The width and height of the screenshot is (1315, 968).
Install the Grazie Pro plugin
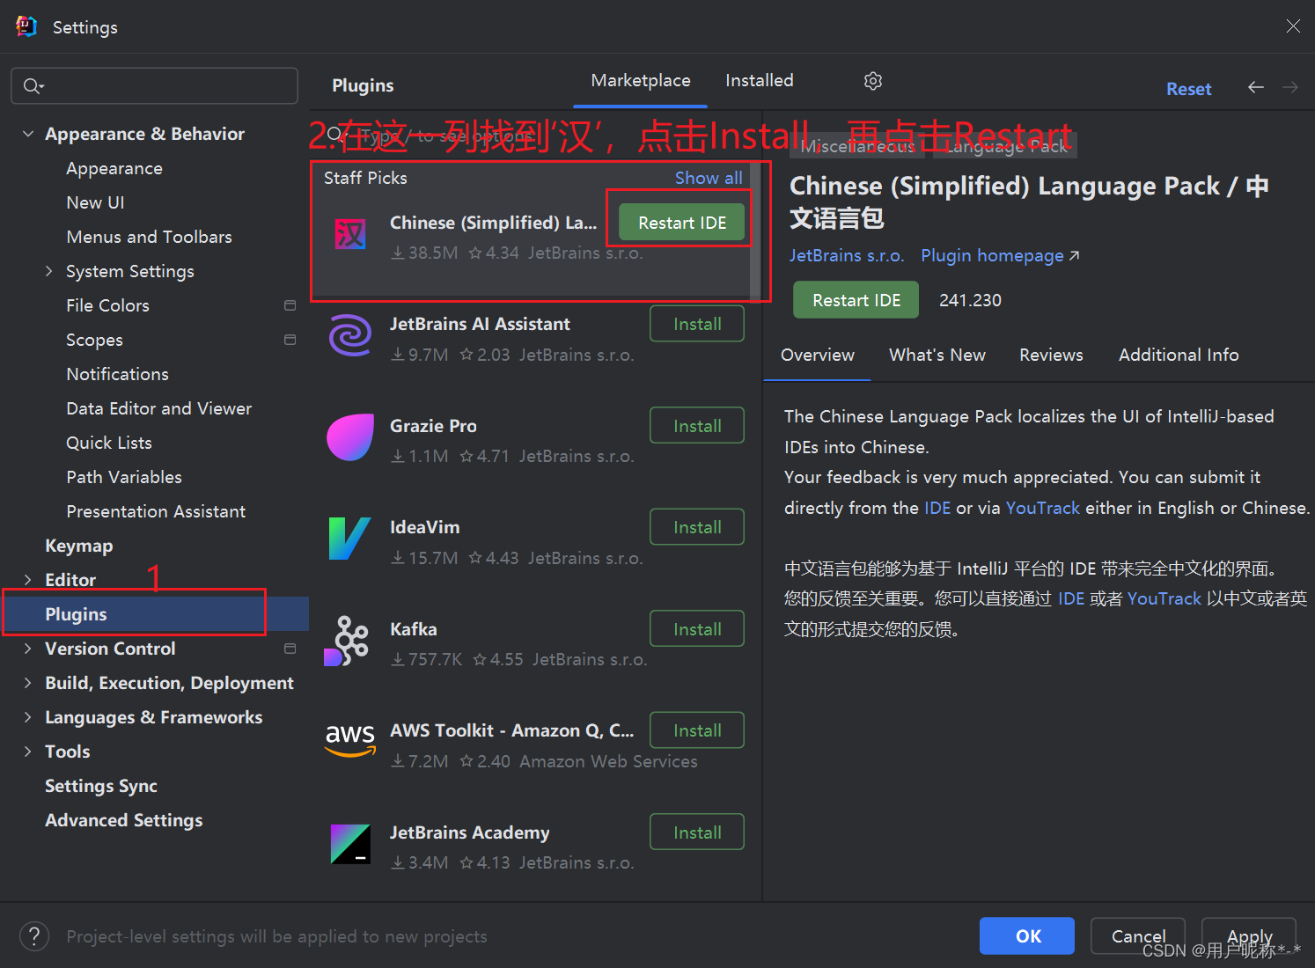pos(697,426)
